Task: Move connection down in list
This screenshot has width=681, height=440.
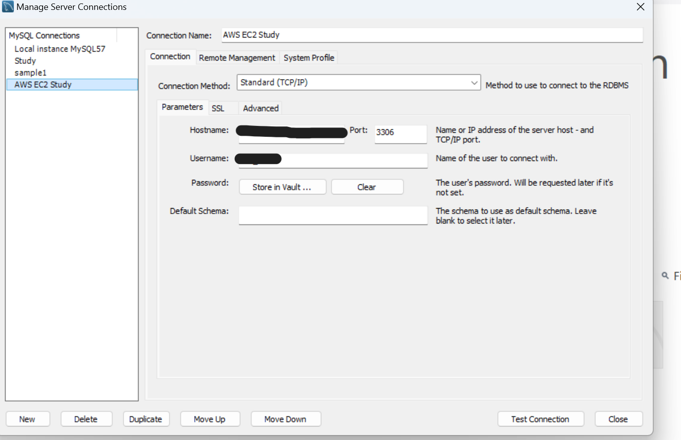Action: point(285,419)
